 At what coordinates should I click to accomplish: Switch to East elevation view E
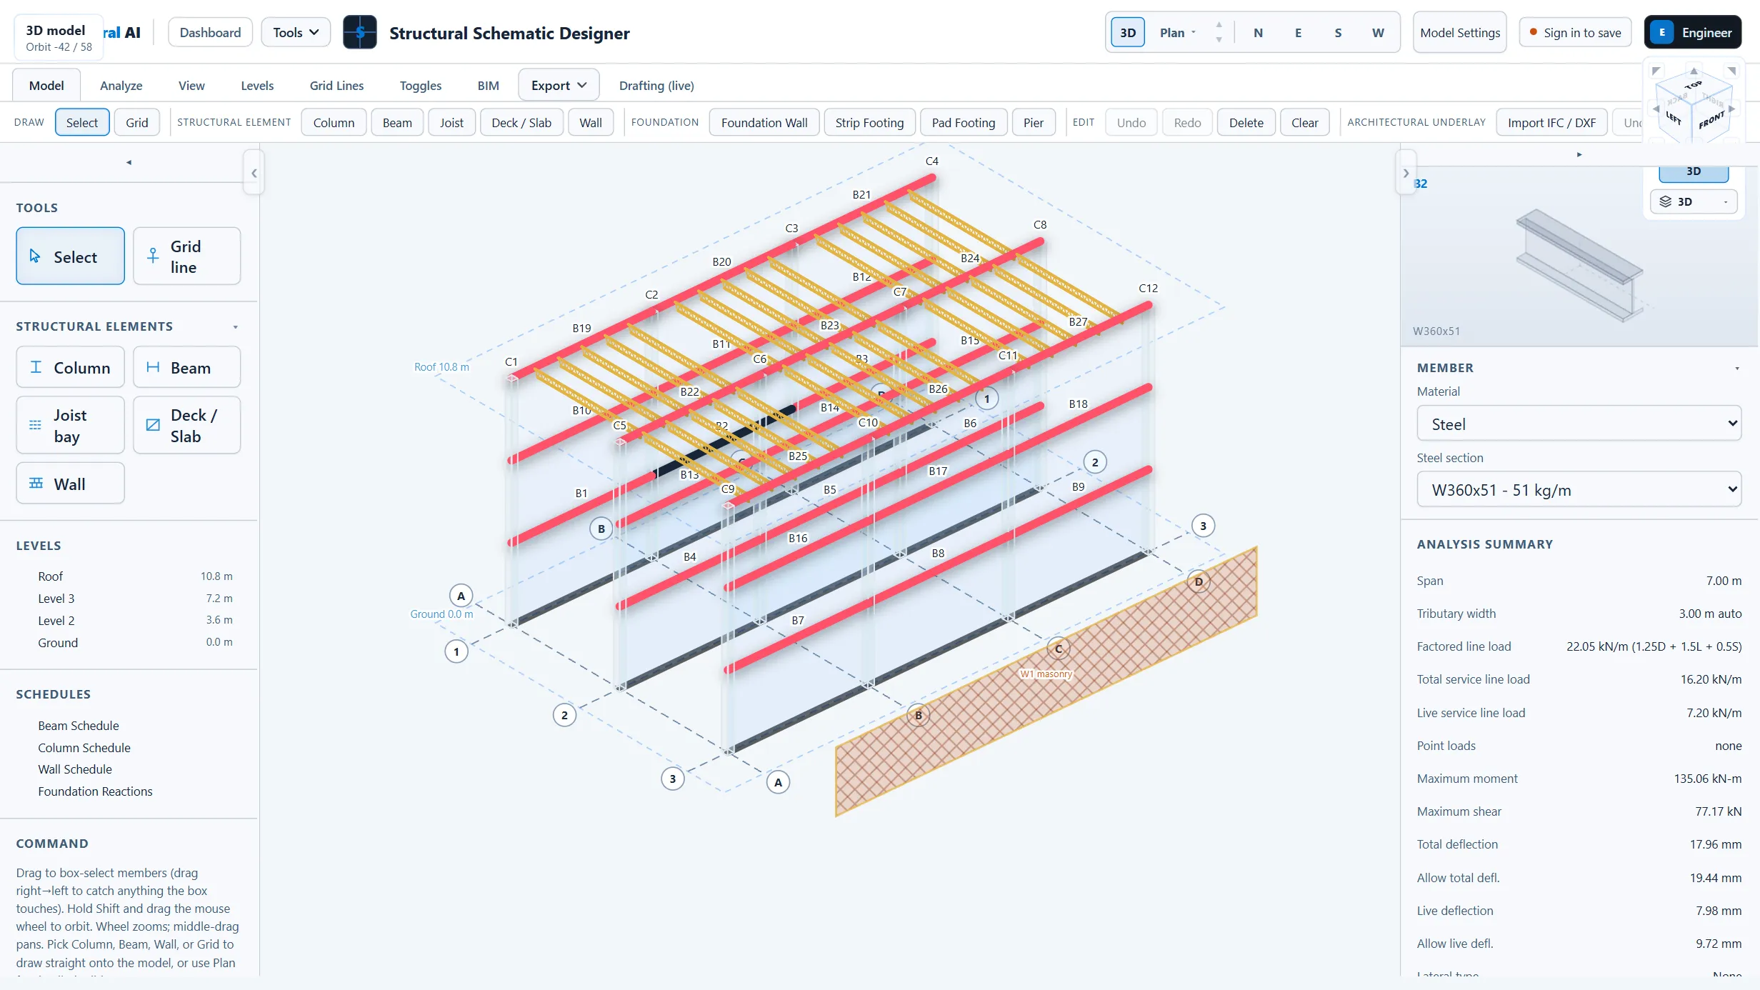click(x=1298, y=32)
